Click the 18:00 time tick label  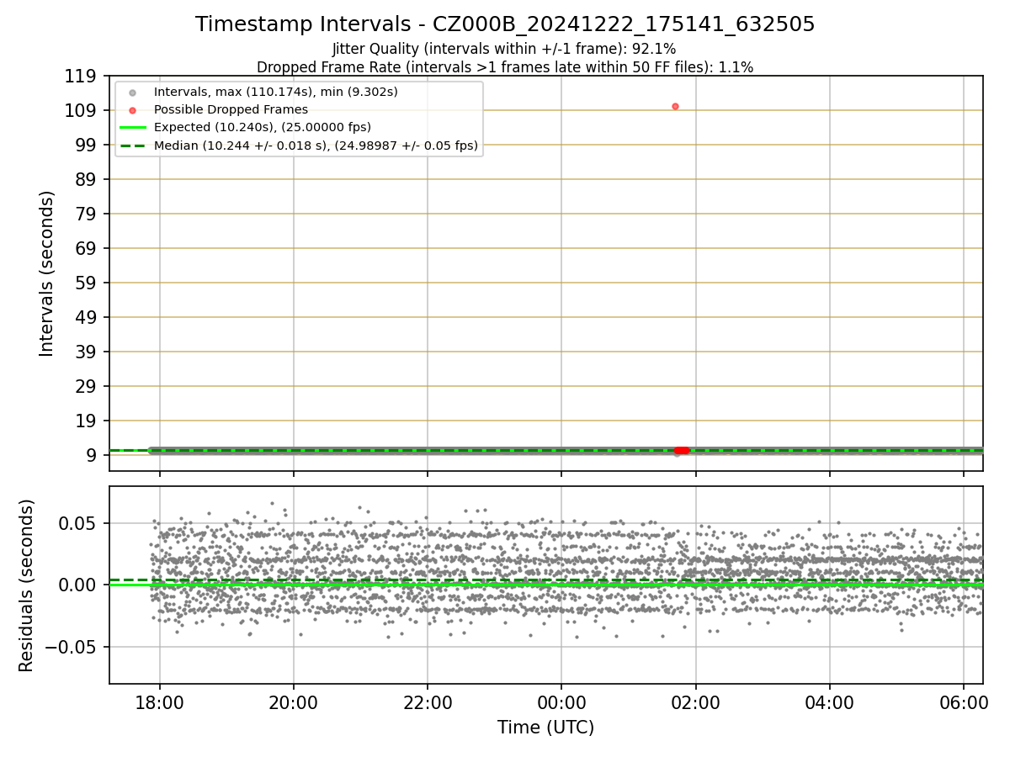[x=160, y=702]
